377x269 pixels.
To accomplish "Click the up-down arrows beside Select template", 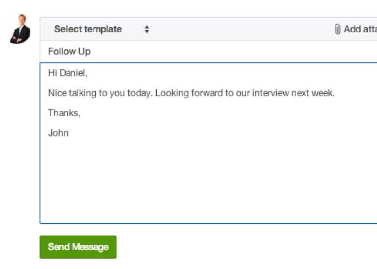I will pos(146,29).
